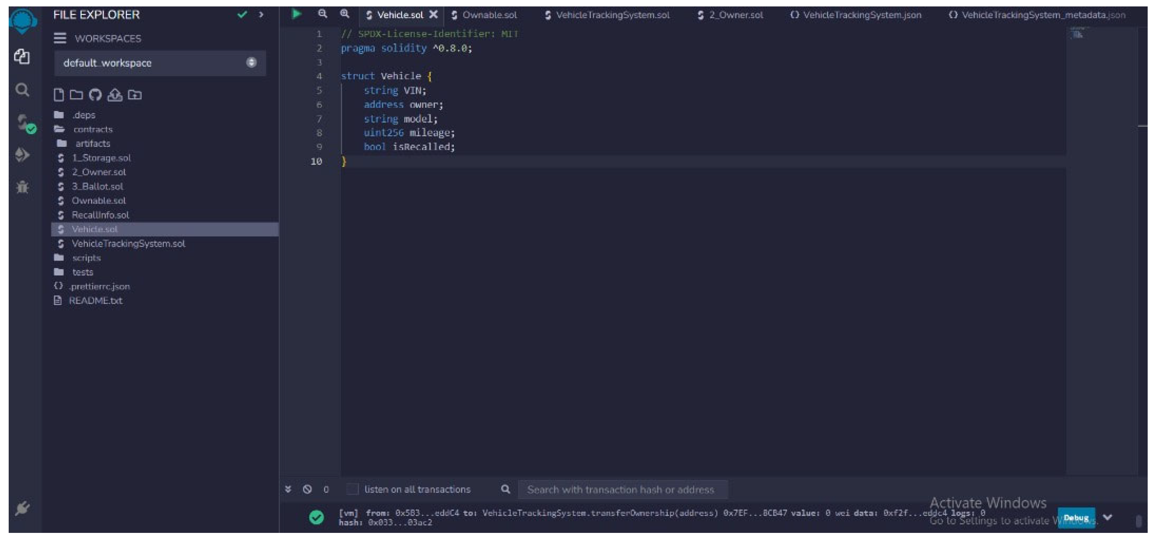
Task: Click the GitHub gist publish icon
Action: tap(95, 95)
